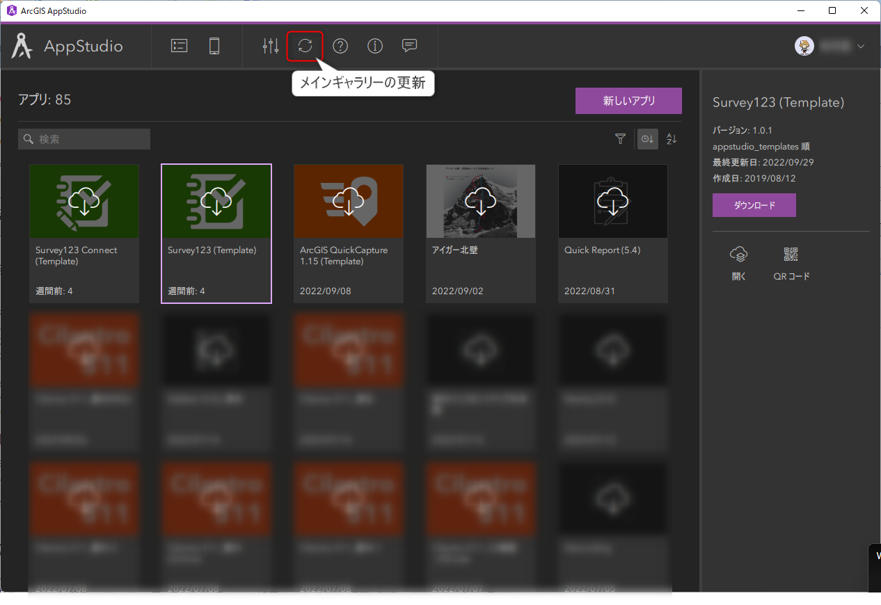This screenshot has width=881, height=605.
Task: Sort gallery by modified date
Action: [647, 139]
